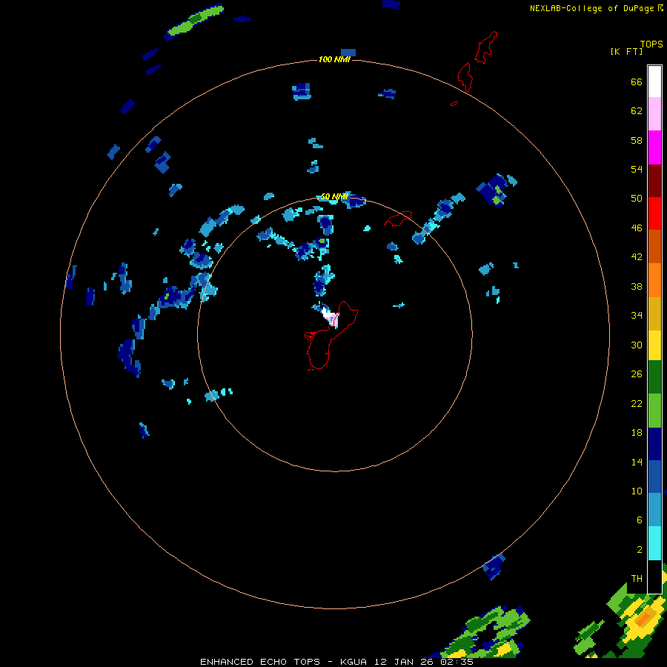Select the dark green legend swatch

click(654, 377)
